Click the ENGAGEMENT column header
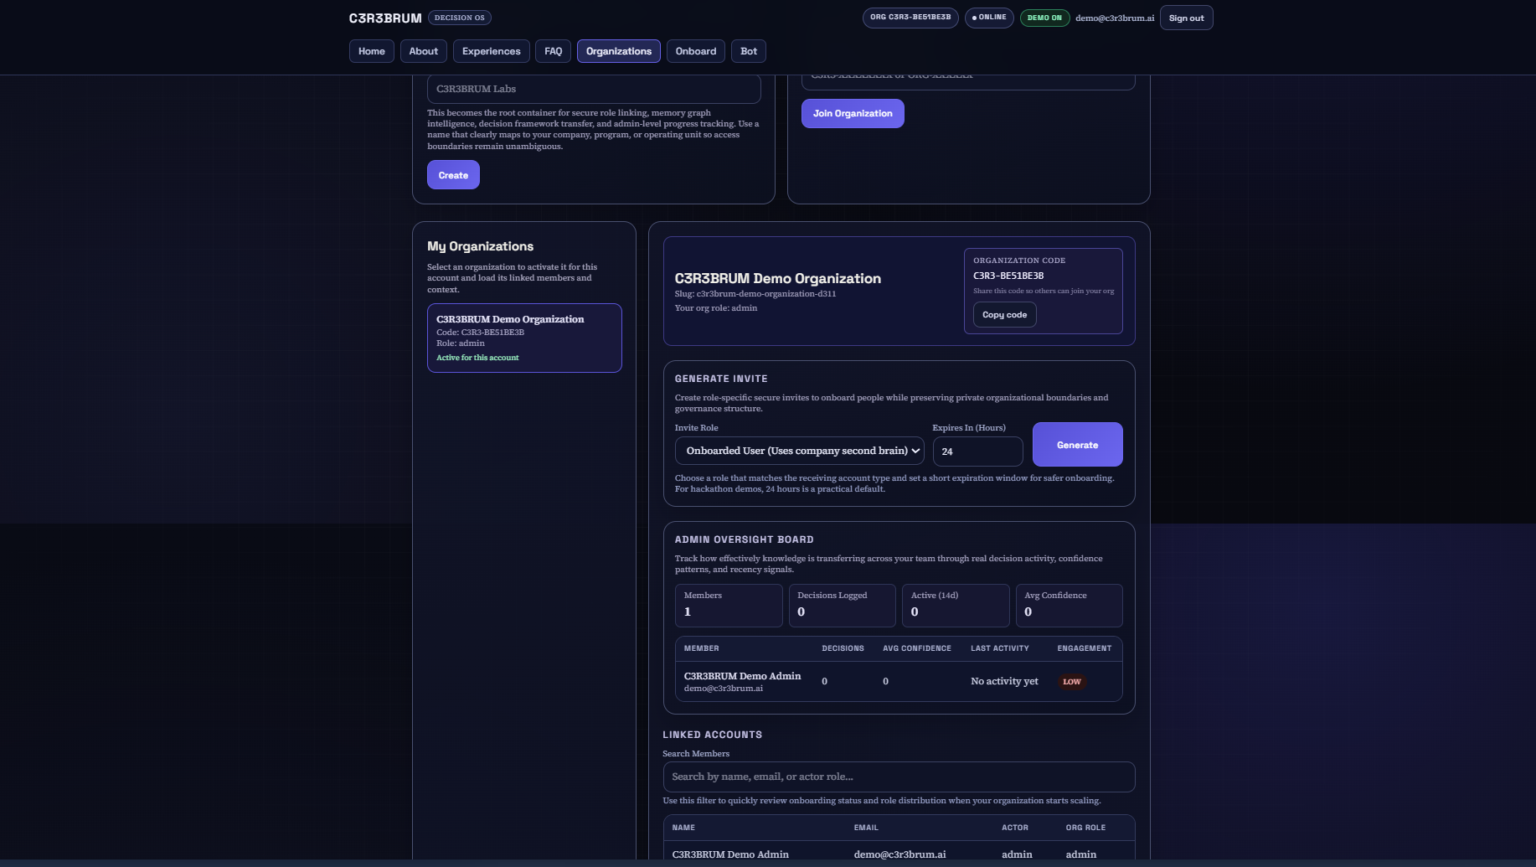The image size is (1536, 867). point(1085,648)
